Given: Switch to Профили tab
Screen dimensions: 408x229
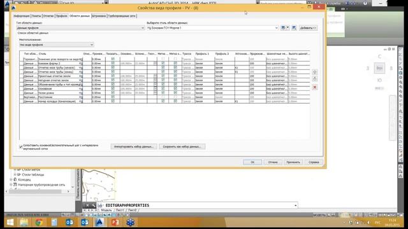Looking at the screenshot, I should pyautogui.click(x=61, y=16).
